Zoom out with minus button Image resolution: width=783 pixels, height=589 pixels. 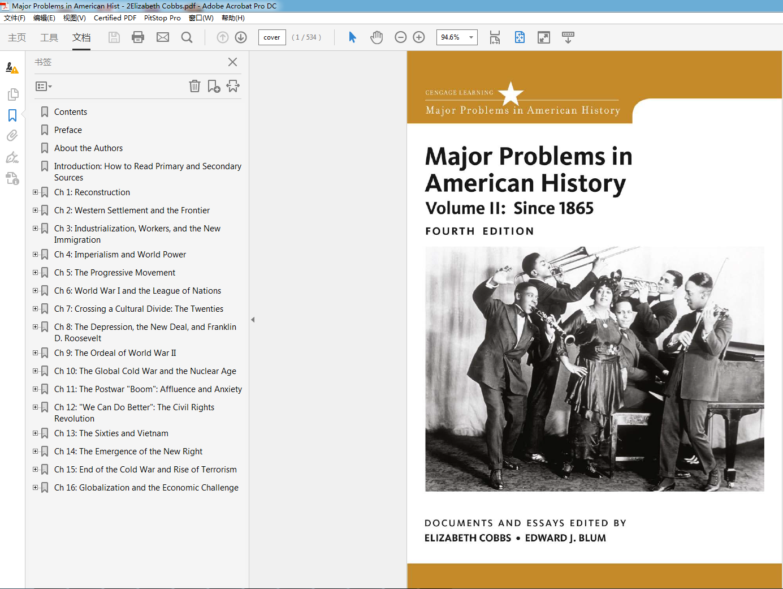tap(401, 37)
